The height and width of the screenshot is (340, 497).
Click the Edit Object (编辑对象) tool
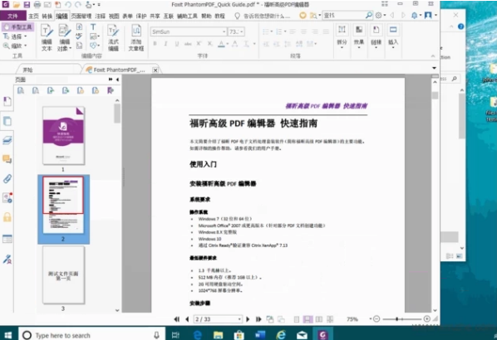coord(64,37)
